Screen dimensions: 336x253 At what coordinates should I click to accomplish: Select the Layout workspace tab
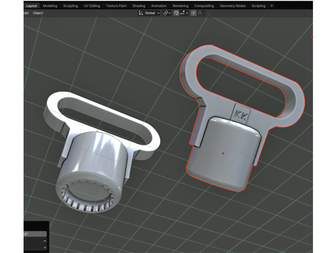click(32, 5)
